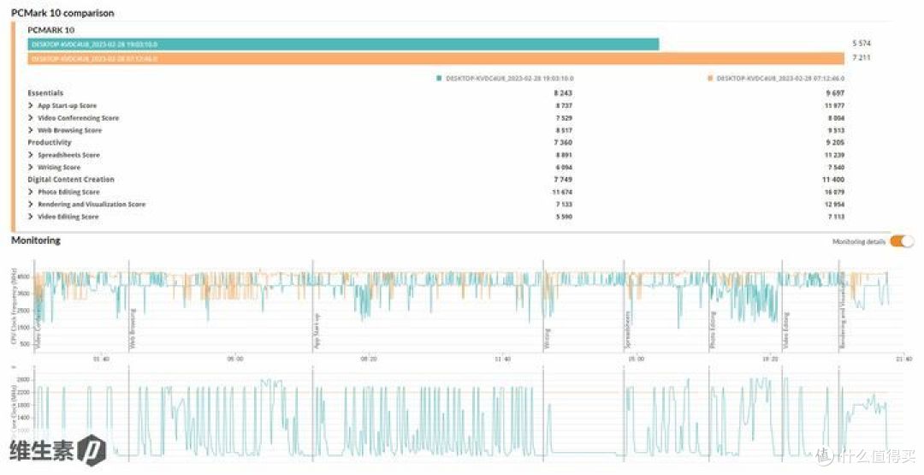
Task: Select the orange column header ending 07:12:46.0
Action: 780,78
